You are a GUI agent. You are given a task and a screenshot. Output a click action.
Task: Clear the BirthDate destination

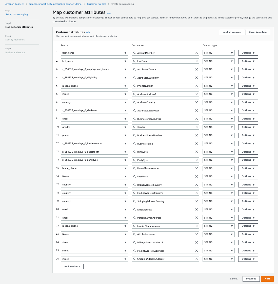click(196, 152)
